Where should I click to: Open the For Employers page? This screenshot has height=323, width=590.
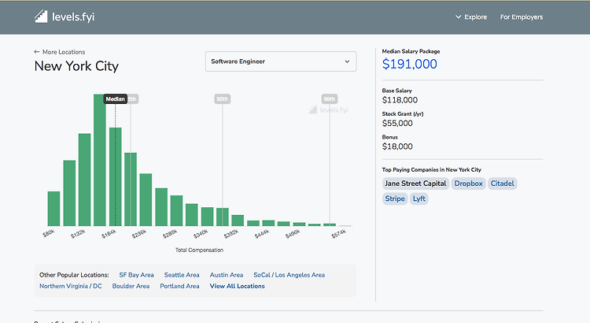[521, 17]
